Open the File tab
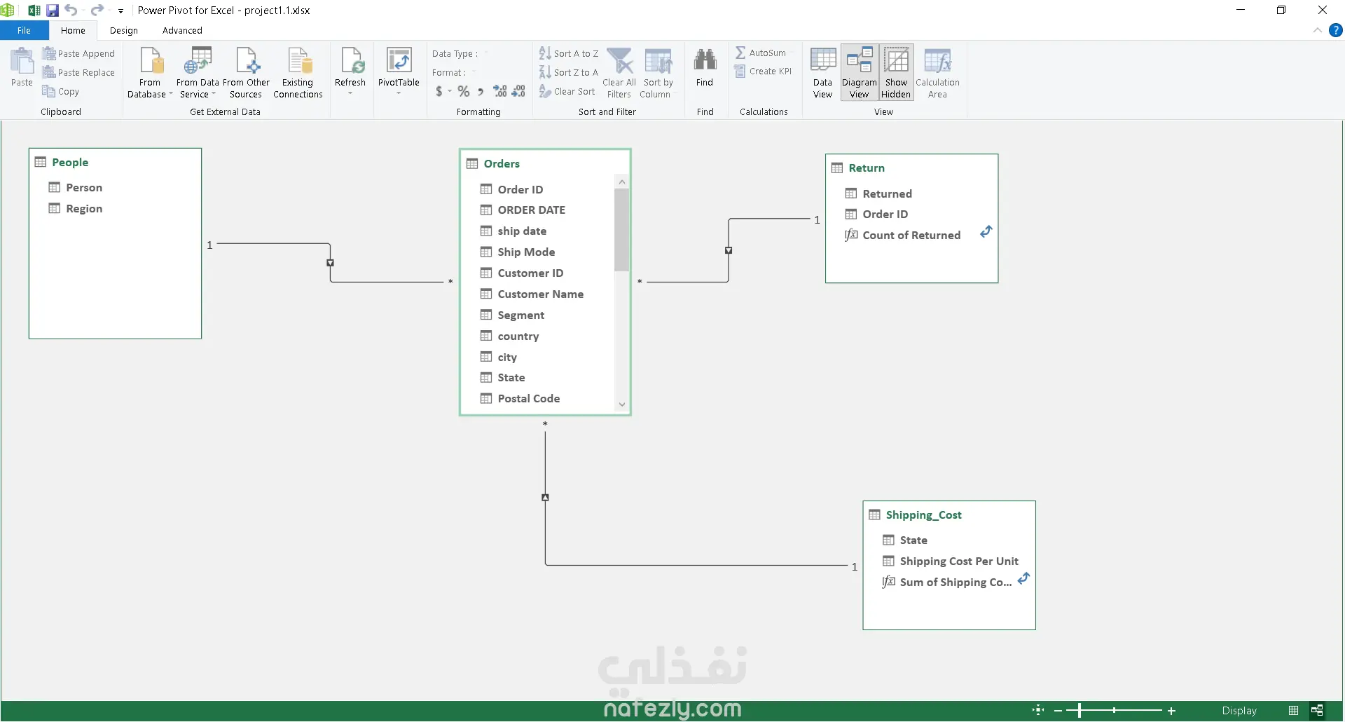Screen dimensions: 1345x722 click(24, 30)
